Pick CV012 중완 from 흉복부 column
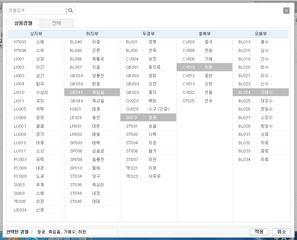This screenshot has height=240, width=297. (x=204, y=76)
